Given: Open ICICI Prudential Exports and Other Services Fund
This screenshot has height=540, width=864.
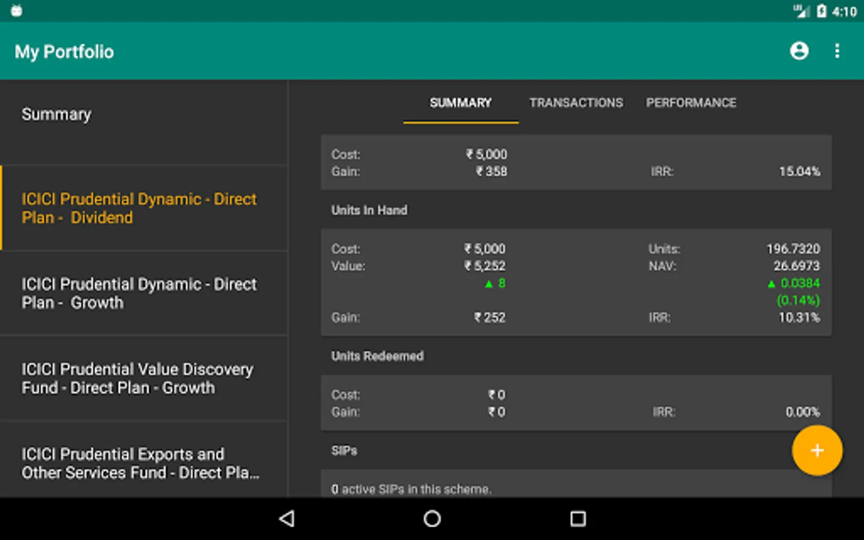Looking at the screenshot, I should [144, 460].
